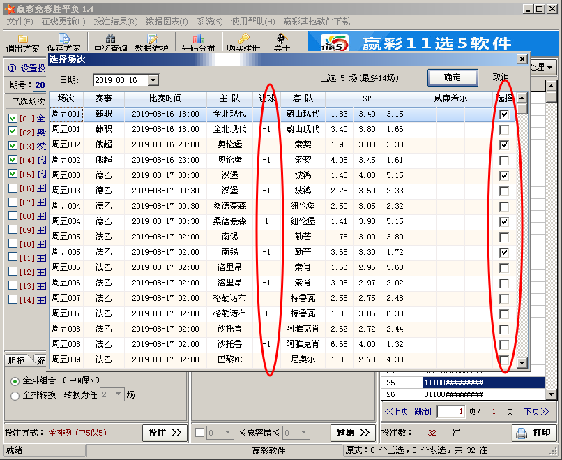Viewport: 562px width, 460px height.
Task: Open the 总容错 upper limit dropdown
Action: [x=303, y=432]
